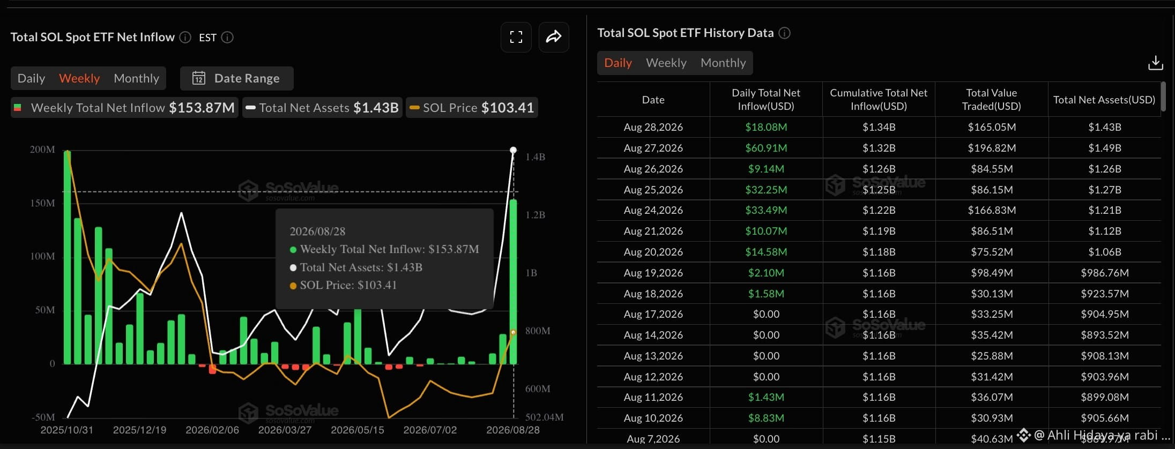1175x449 pixels.
Task: Click the $1.49B total net assets cell
Action: click(x=1105, y=148)
